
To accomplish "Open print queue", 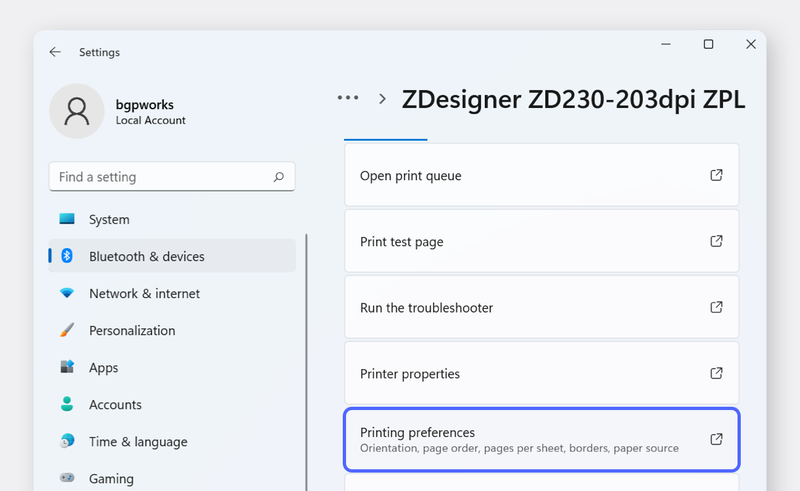I will tap(541, 176).
